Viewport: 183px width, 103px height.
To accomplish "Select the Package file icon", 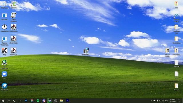I will [176, 87].
